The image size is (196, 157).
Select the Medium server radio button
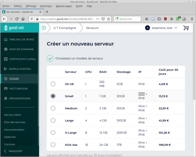(53, 108)
